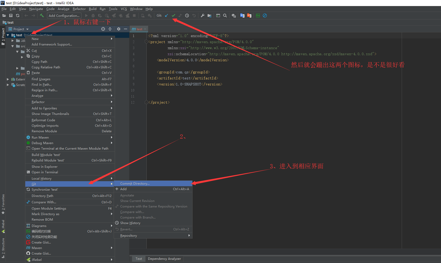Click the Debug bug toolbar icon

click(93, 16)
